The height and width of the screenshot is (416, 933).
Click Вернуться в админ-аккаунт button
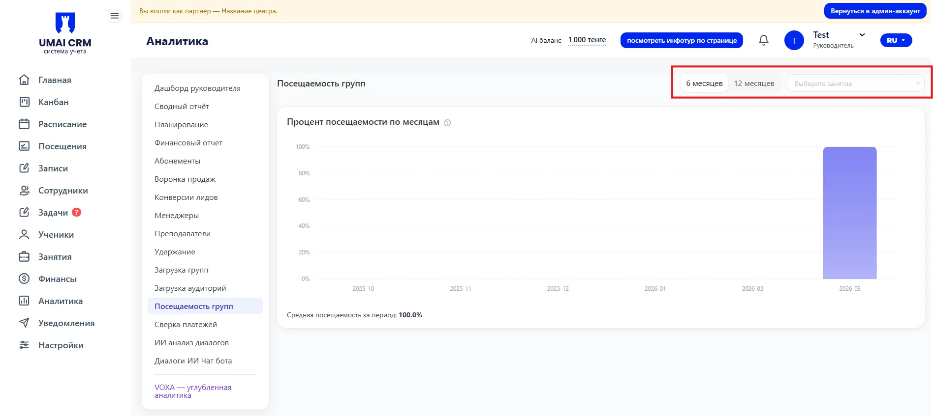[x=875, y=11]
